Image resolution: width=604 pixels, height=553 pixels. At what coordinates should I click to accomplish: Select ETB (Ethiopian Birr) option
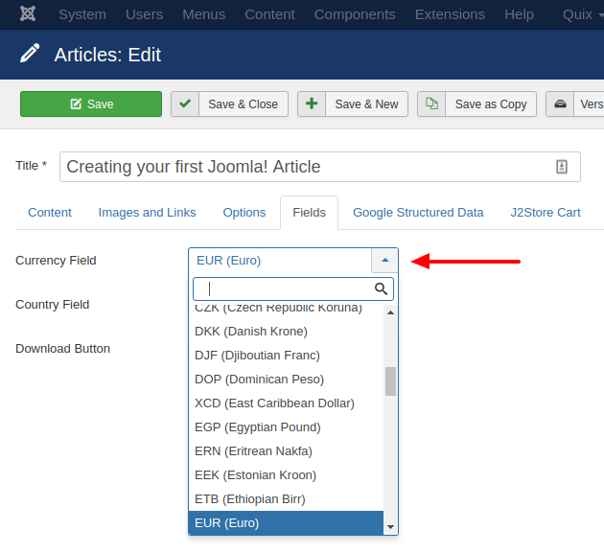[x=286, y=499]
